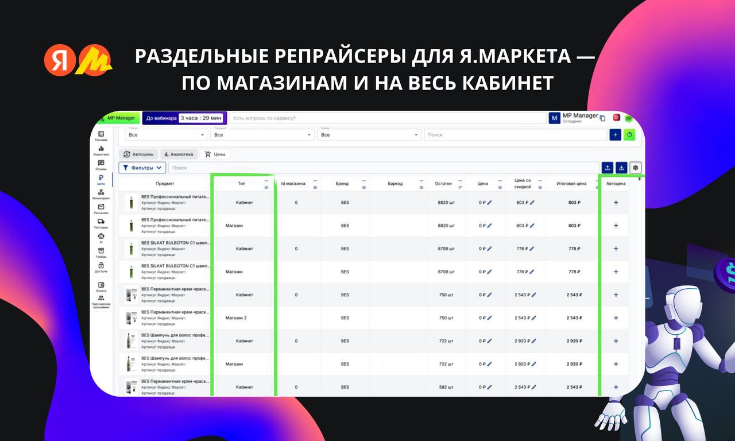Open the Товары section in sidebar
Viewport: 735px width, 441px height.
pyautogui.click(x=101, y=252)
